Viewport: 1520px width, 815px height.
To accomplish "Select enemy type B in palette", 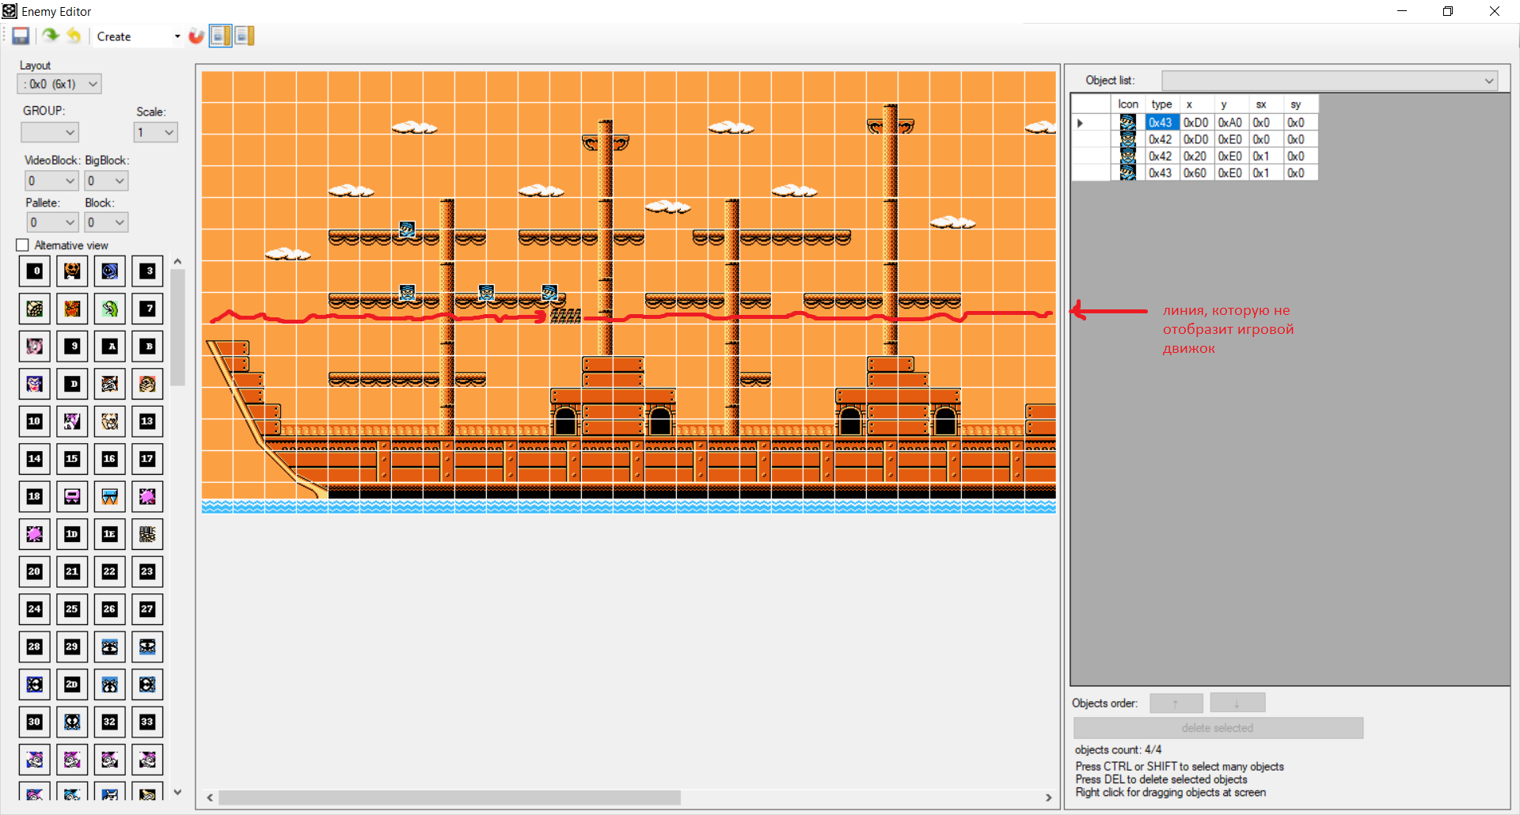I will 147,347.
